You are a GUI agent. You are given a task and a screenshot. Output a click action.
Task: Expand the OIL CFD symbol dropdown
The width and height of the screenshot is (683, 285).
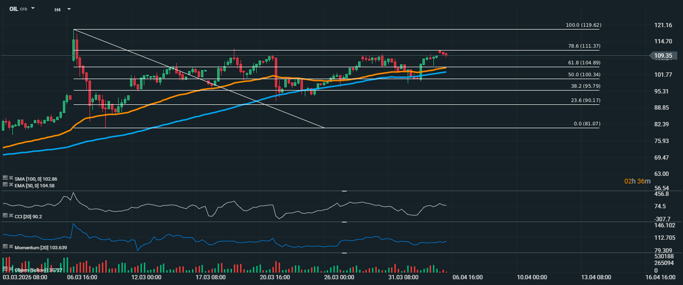pos(33,9)
